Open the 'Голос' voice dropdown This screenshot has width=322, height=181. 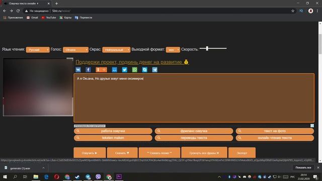click(75, 50)
